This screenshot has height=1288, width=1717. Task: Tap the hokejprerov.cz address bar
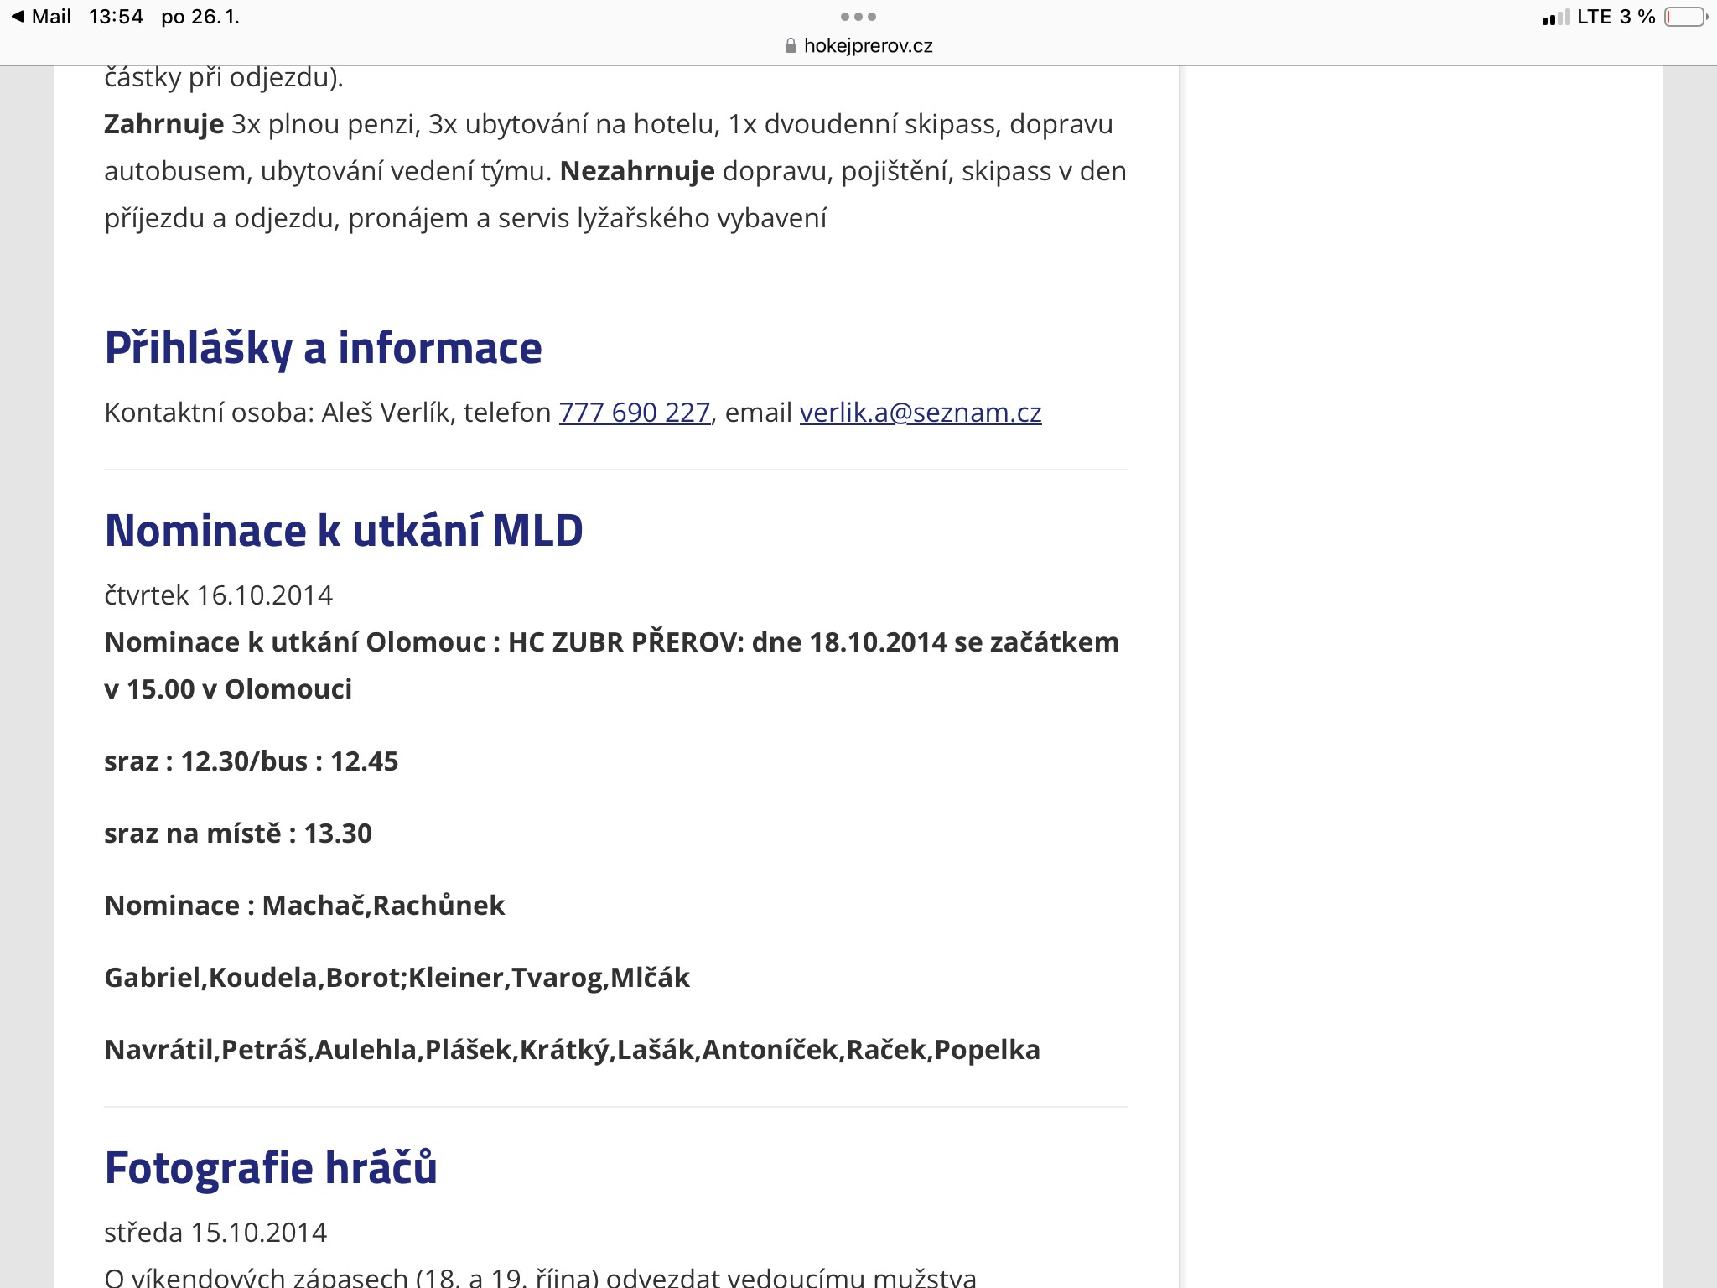point(867,46)
